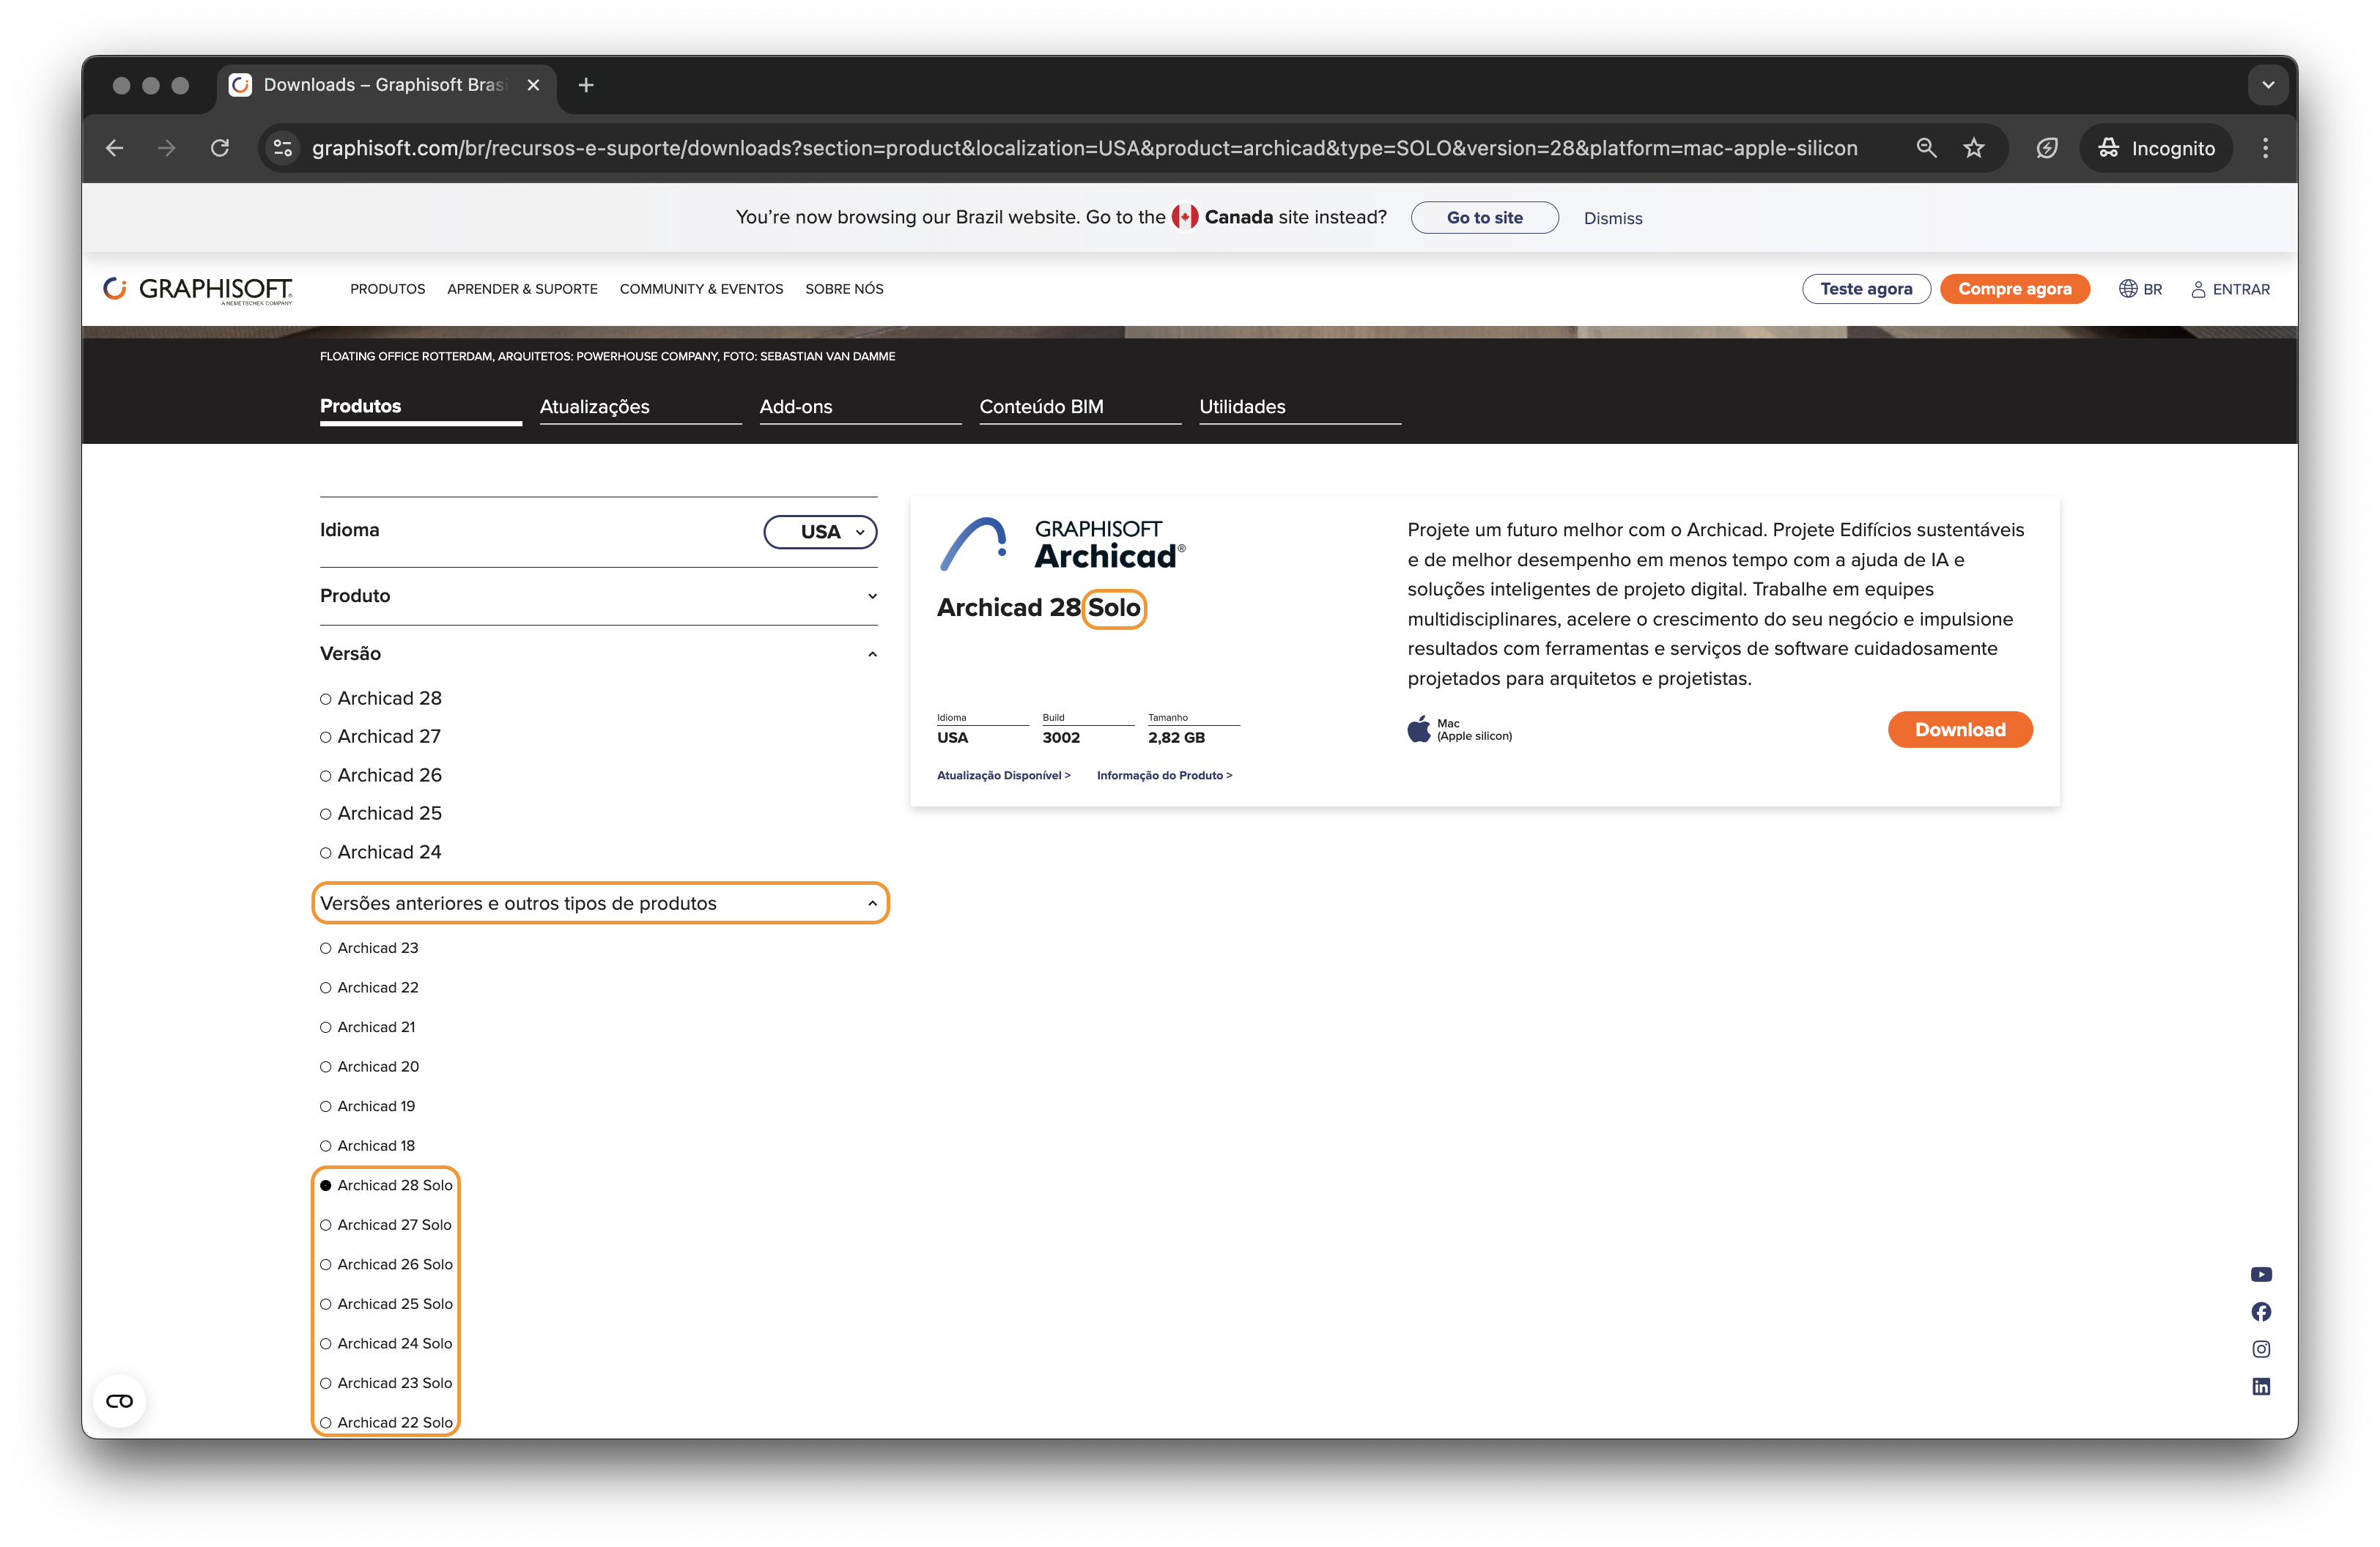2380x1547 pixels.
Task: Click Go to site button
Action: point(1484,217)
